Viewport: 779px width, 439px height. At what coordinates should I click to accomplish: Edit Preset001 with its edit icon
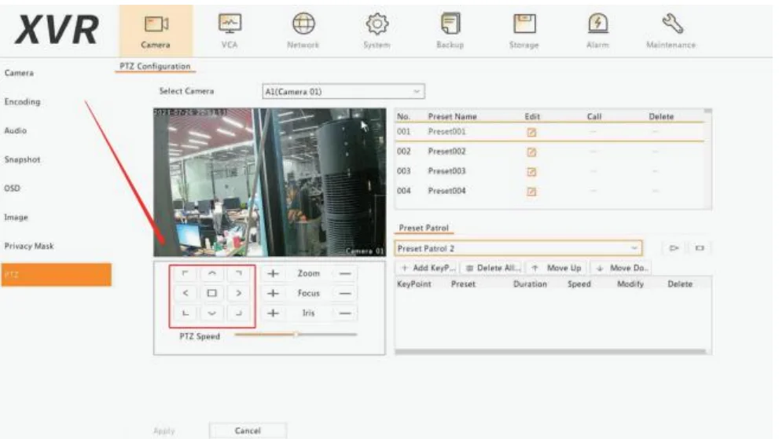[x=531, y=133]
